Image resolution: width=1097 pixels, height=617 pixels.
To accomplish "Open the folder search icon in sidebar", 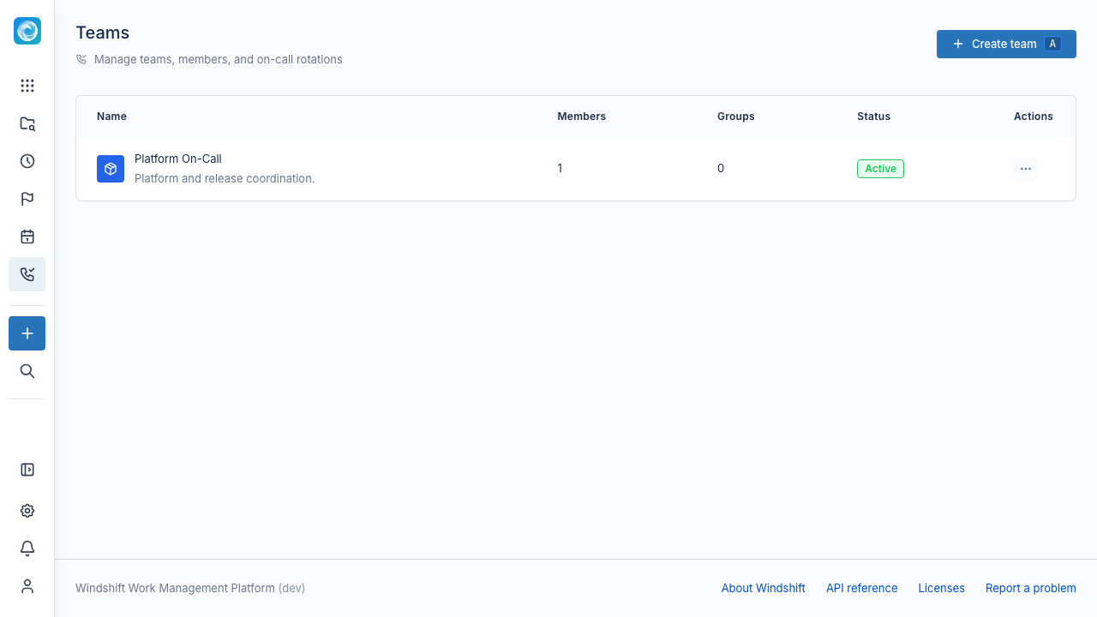I will pos(27,123).
